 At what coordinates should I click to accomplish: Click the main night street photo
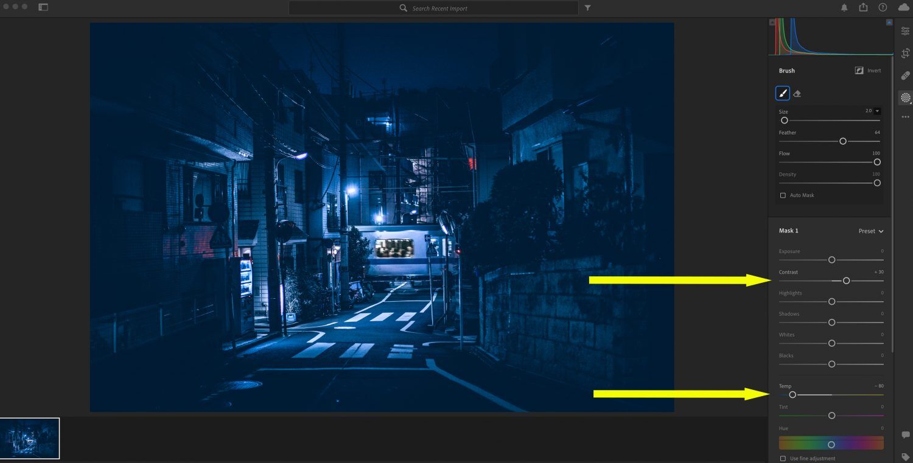[x=382, y=217]
